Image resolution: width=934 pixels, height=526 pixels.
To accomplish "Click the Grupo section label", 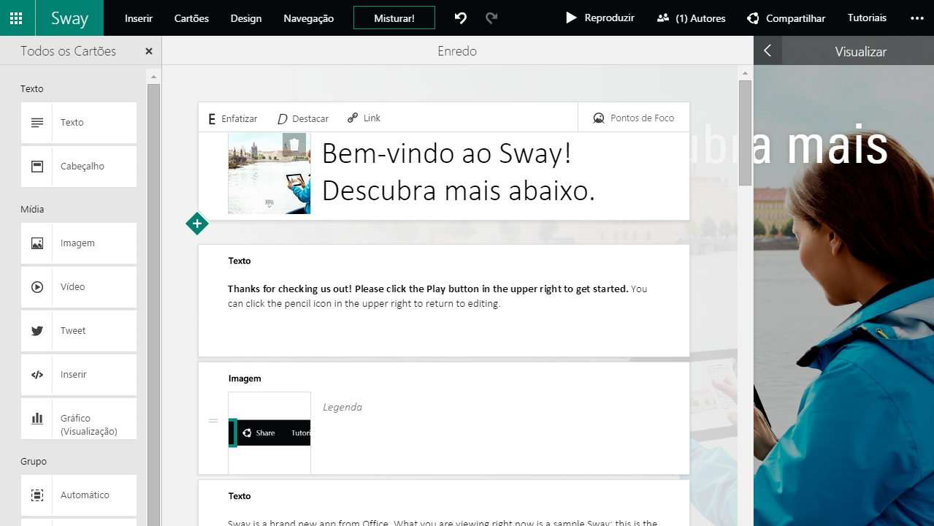I will [x=34, y=462].
